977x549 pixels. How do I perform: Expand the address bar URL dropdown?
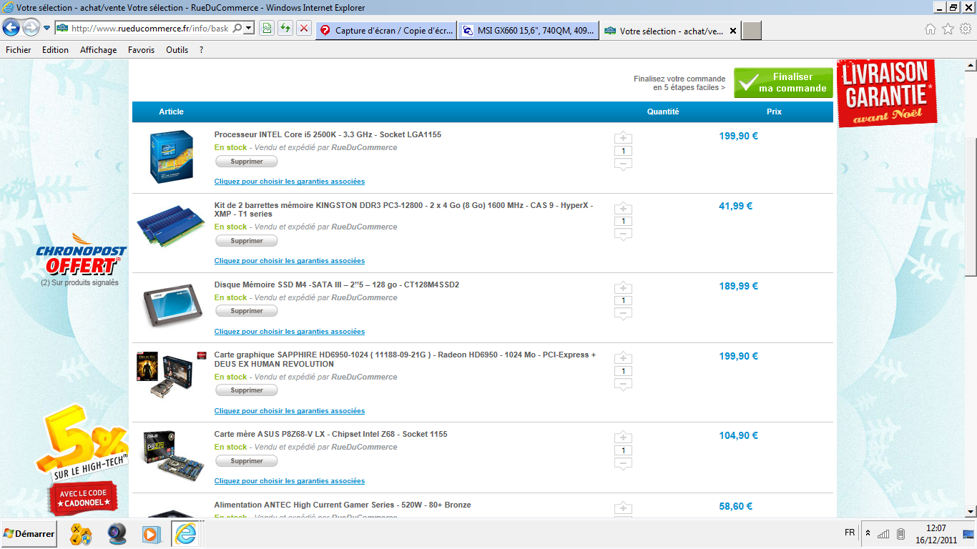(249, 29)
